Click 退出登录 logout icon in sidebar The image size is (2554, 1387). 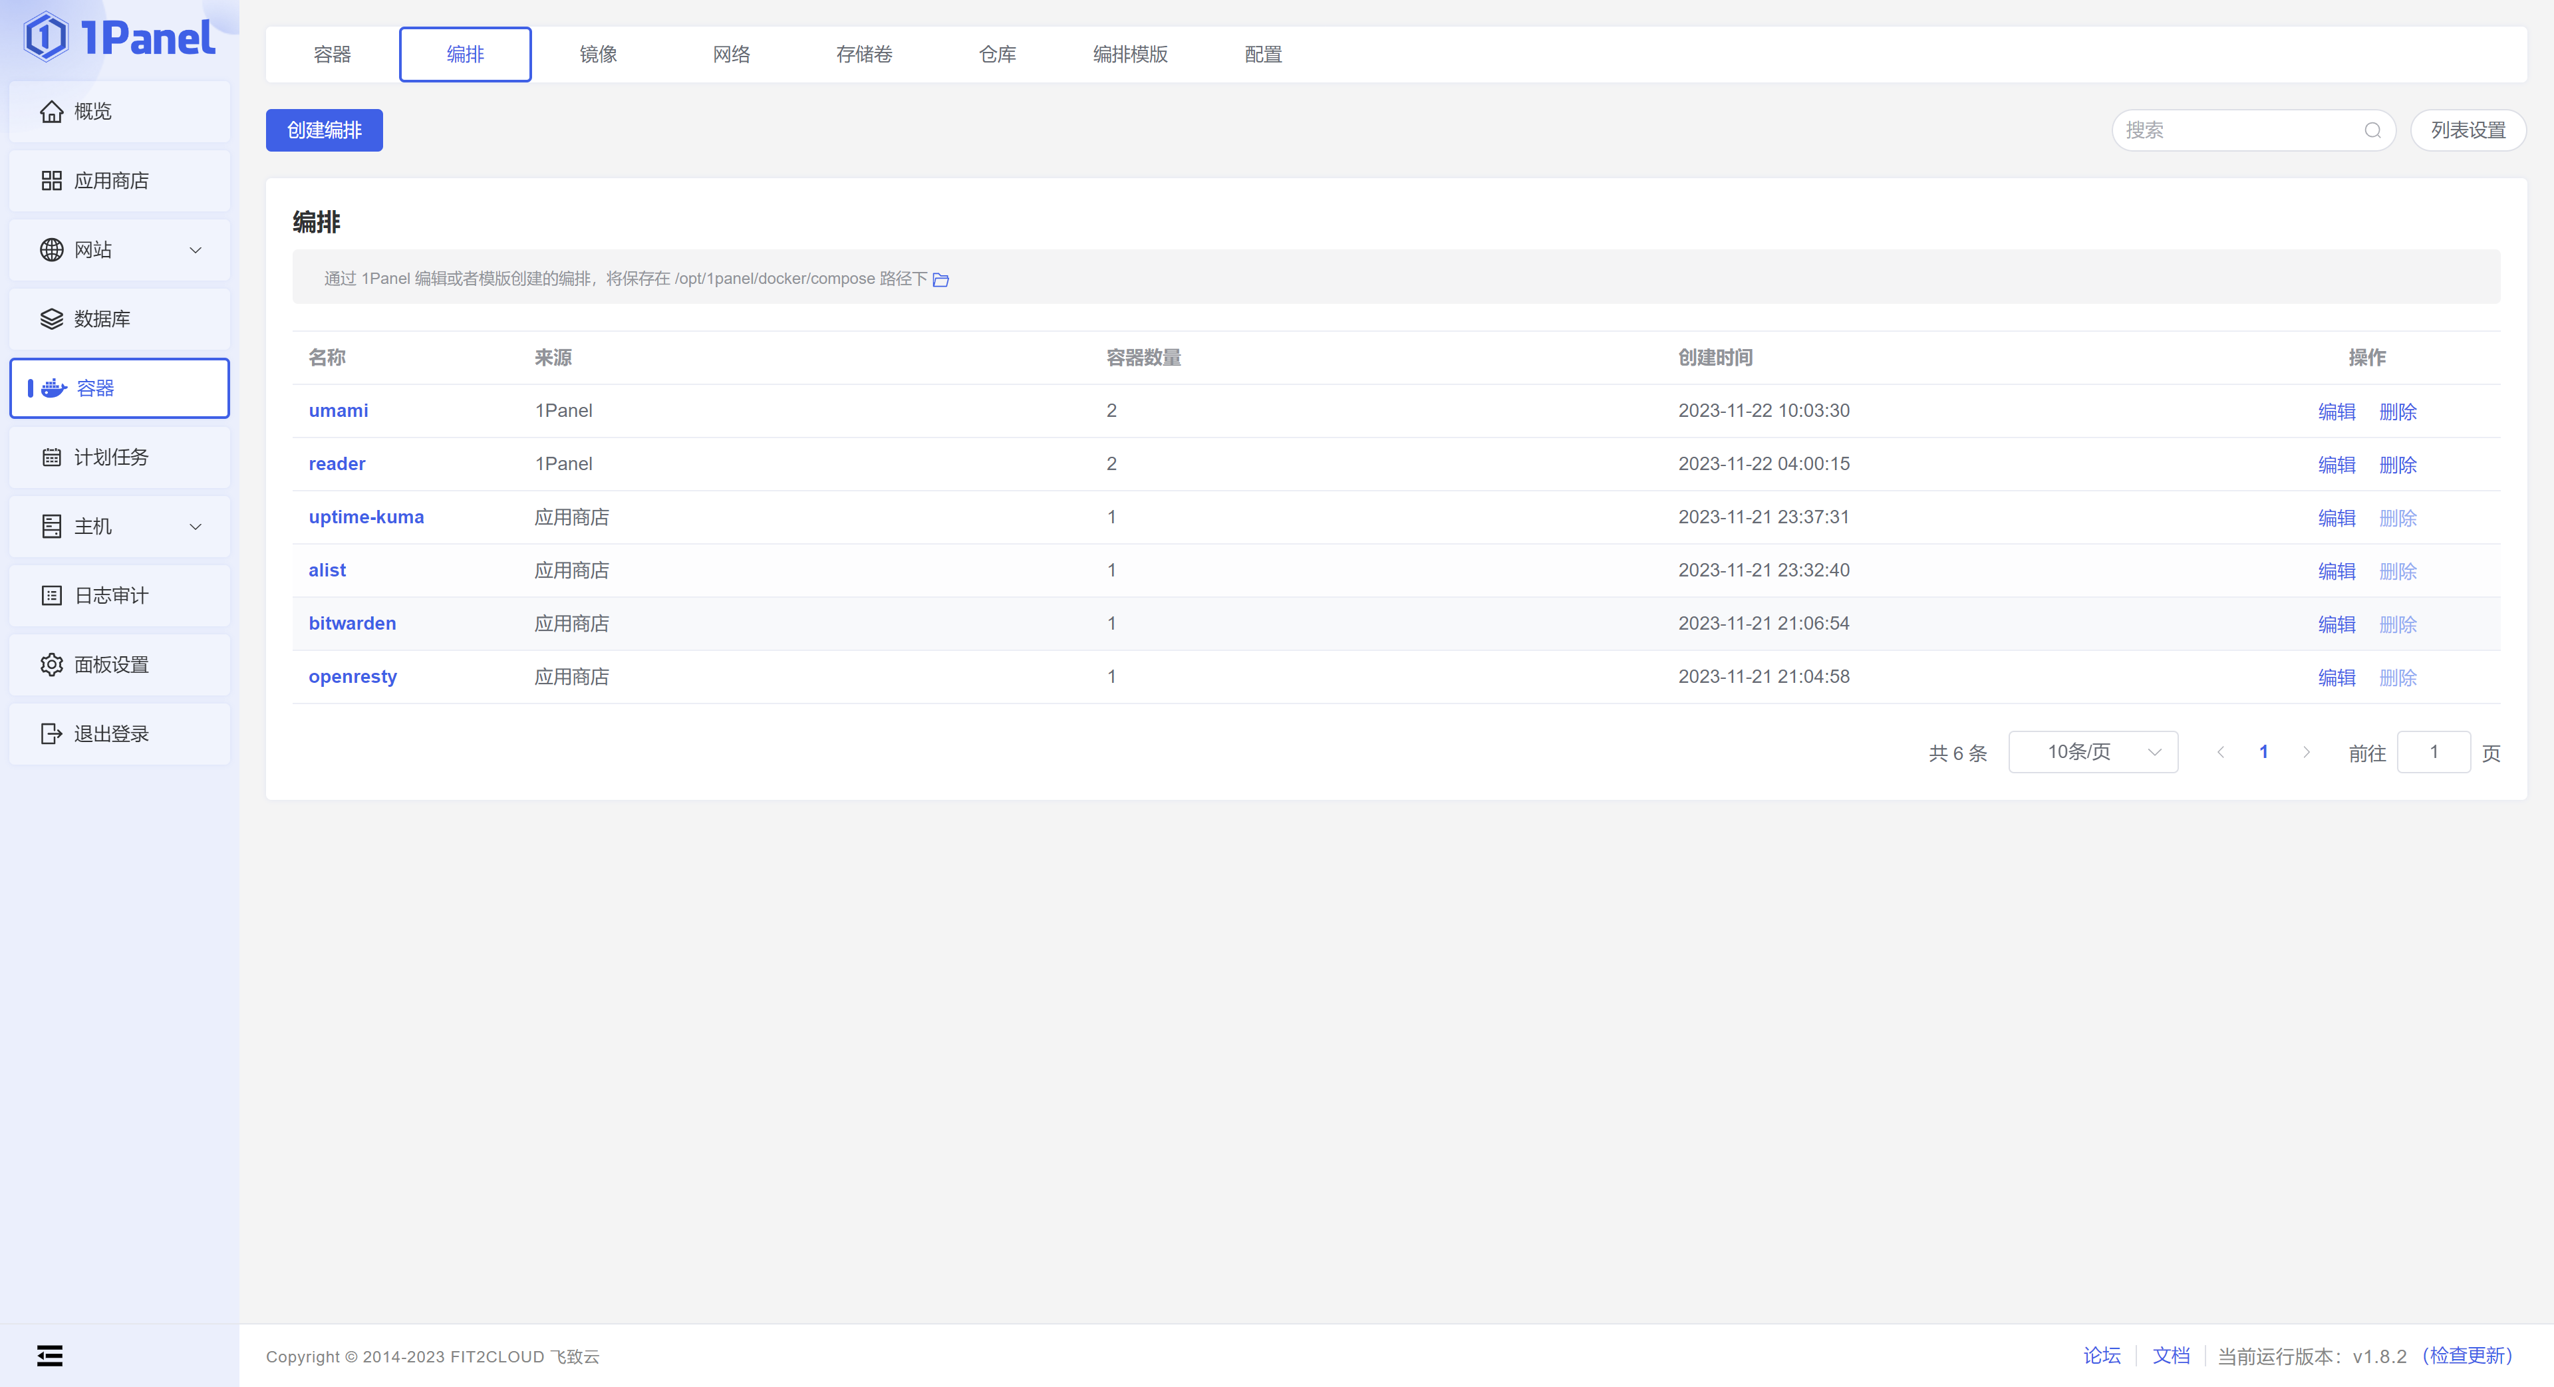(52, 733)
